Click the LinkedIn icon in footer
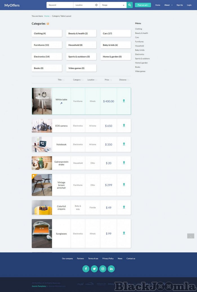The width and height of the screenshot is (197, 292). coord(111,269)
